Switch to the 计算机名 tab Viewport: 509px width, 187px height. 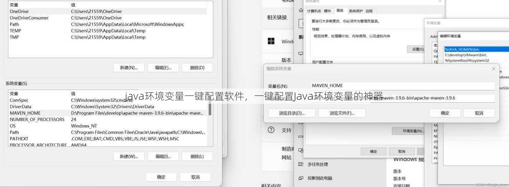(x=314, y=11)
